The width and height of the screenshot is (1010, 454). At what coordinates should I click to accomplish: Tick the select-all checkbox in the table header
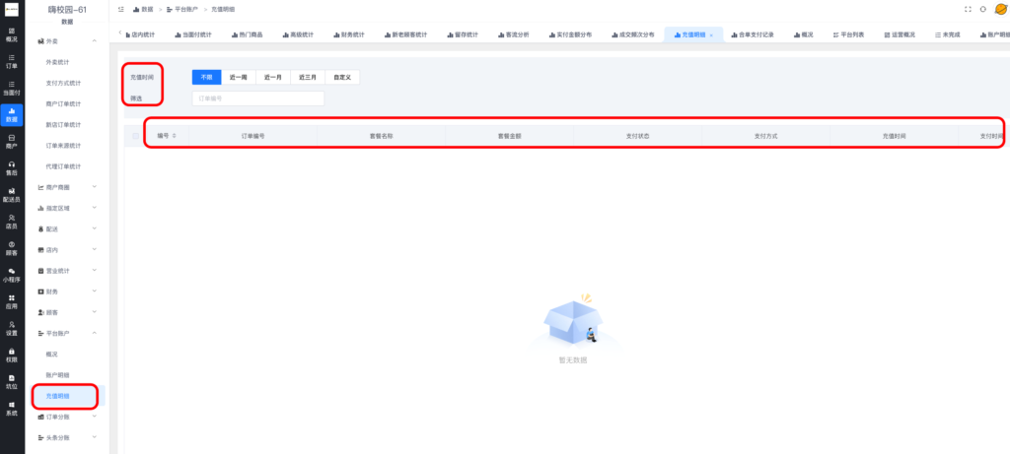click(x=135, y=136)
